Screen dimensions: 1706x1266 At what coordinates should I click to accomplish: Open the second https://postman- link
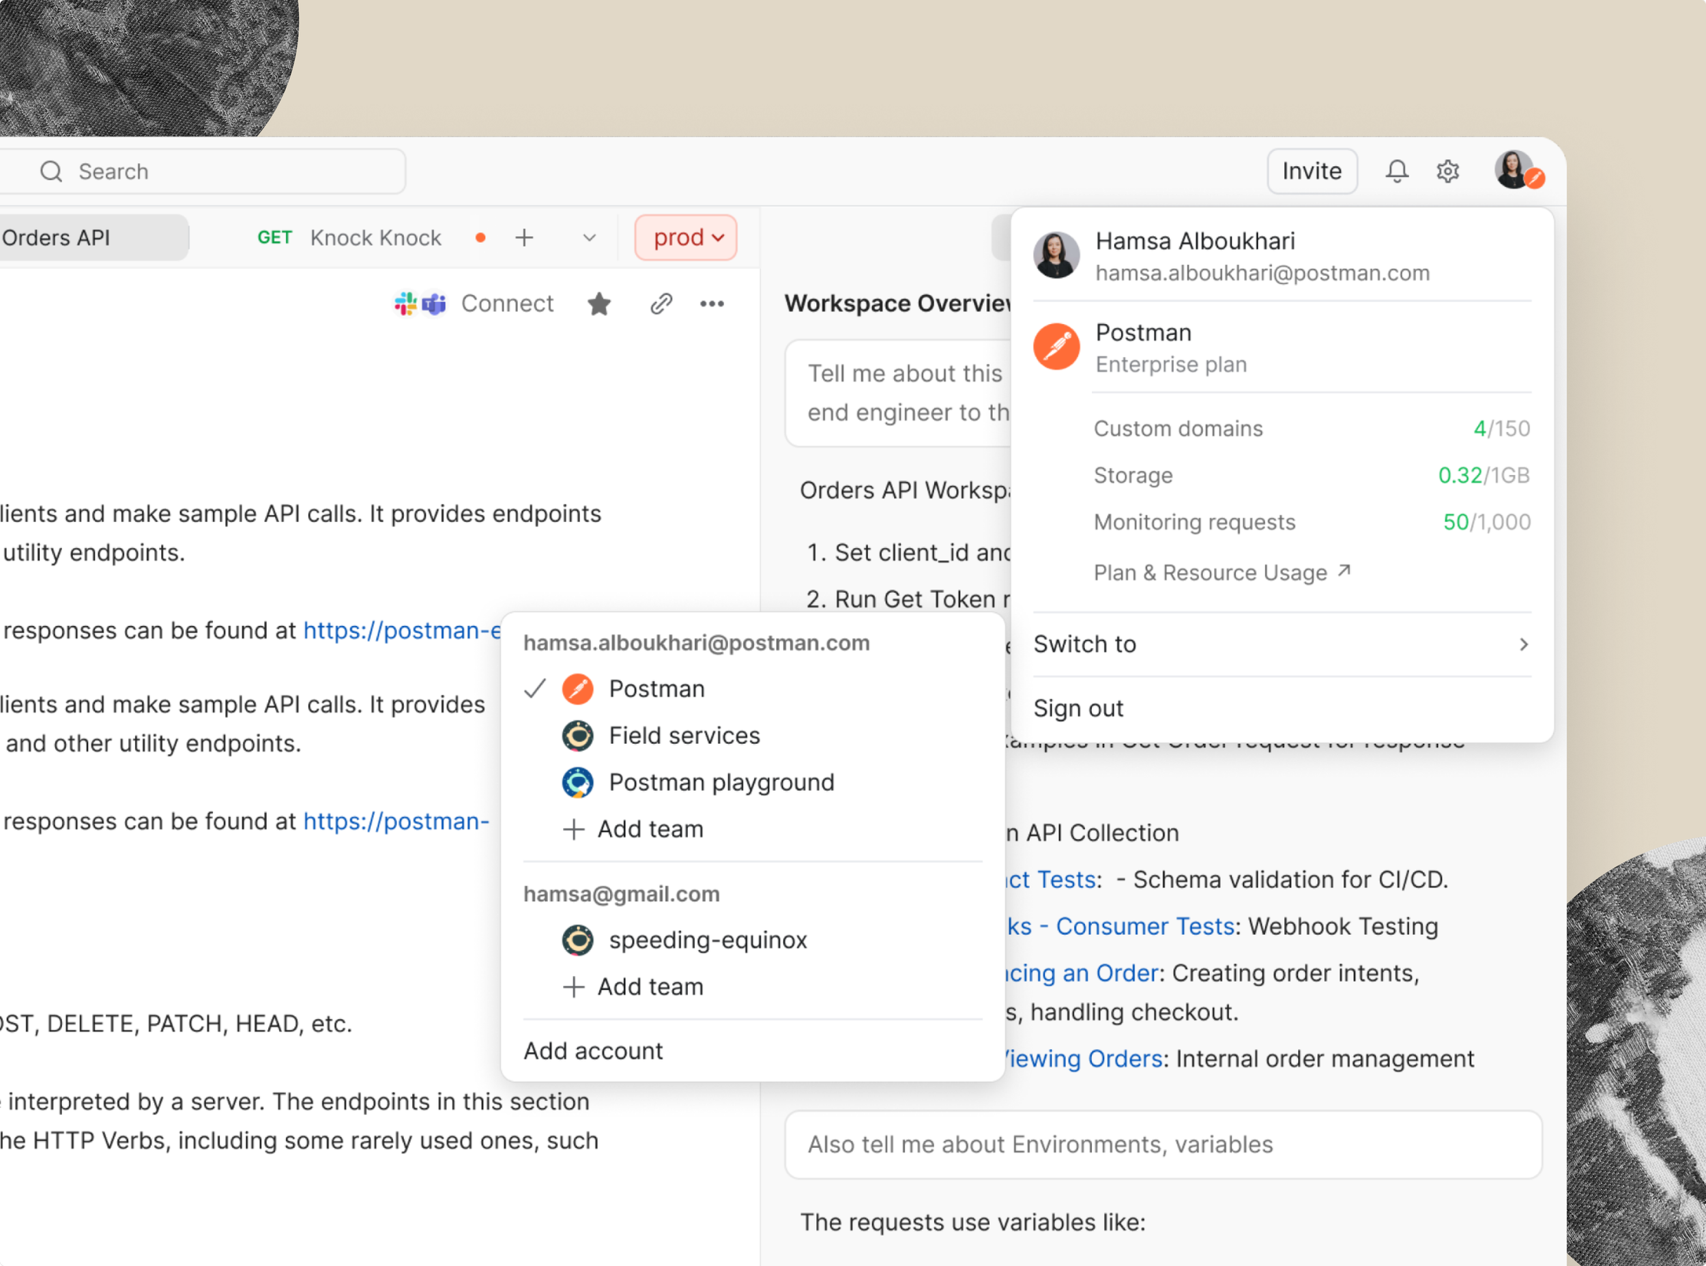point(396,822)
